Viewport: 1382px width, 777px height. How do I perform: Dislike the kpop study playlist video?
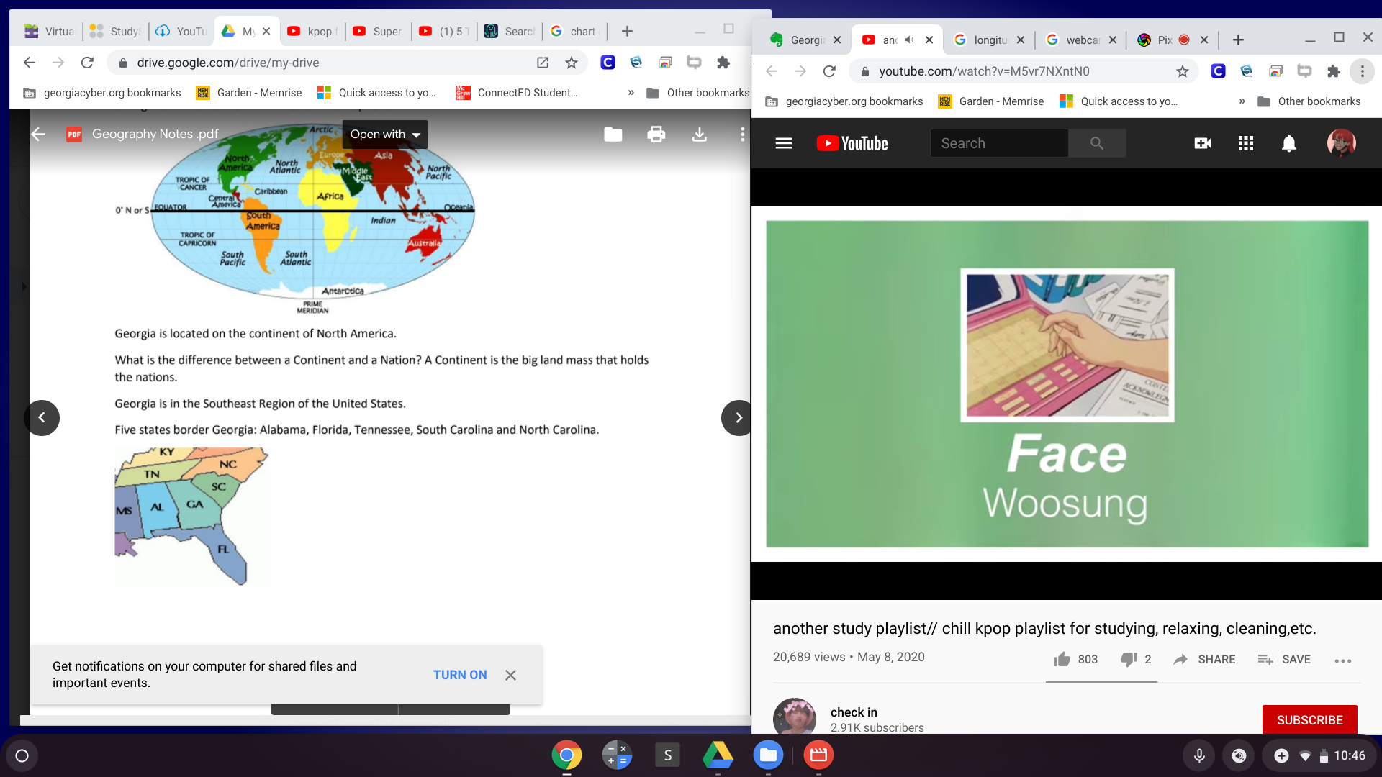tap(1136, 659)
